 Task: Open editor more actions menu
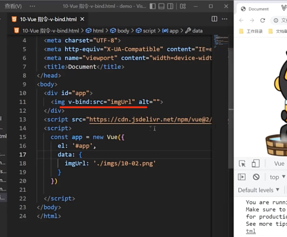point(225,19)
